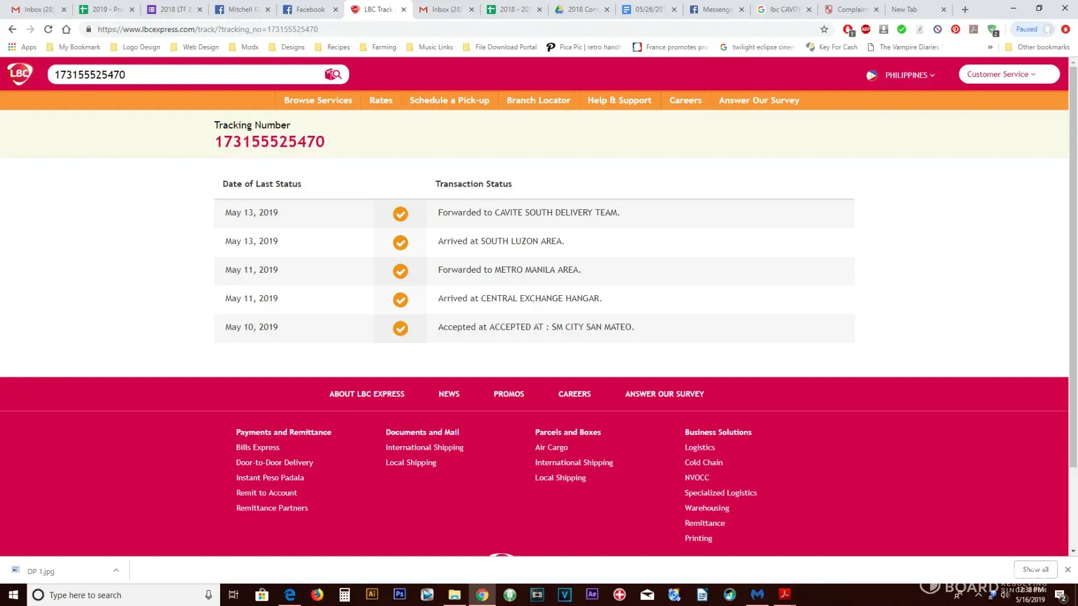1078x606 pixels.
Task: Open the Customer Service dropdown
Action: pos(1008,74)
